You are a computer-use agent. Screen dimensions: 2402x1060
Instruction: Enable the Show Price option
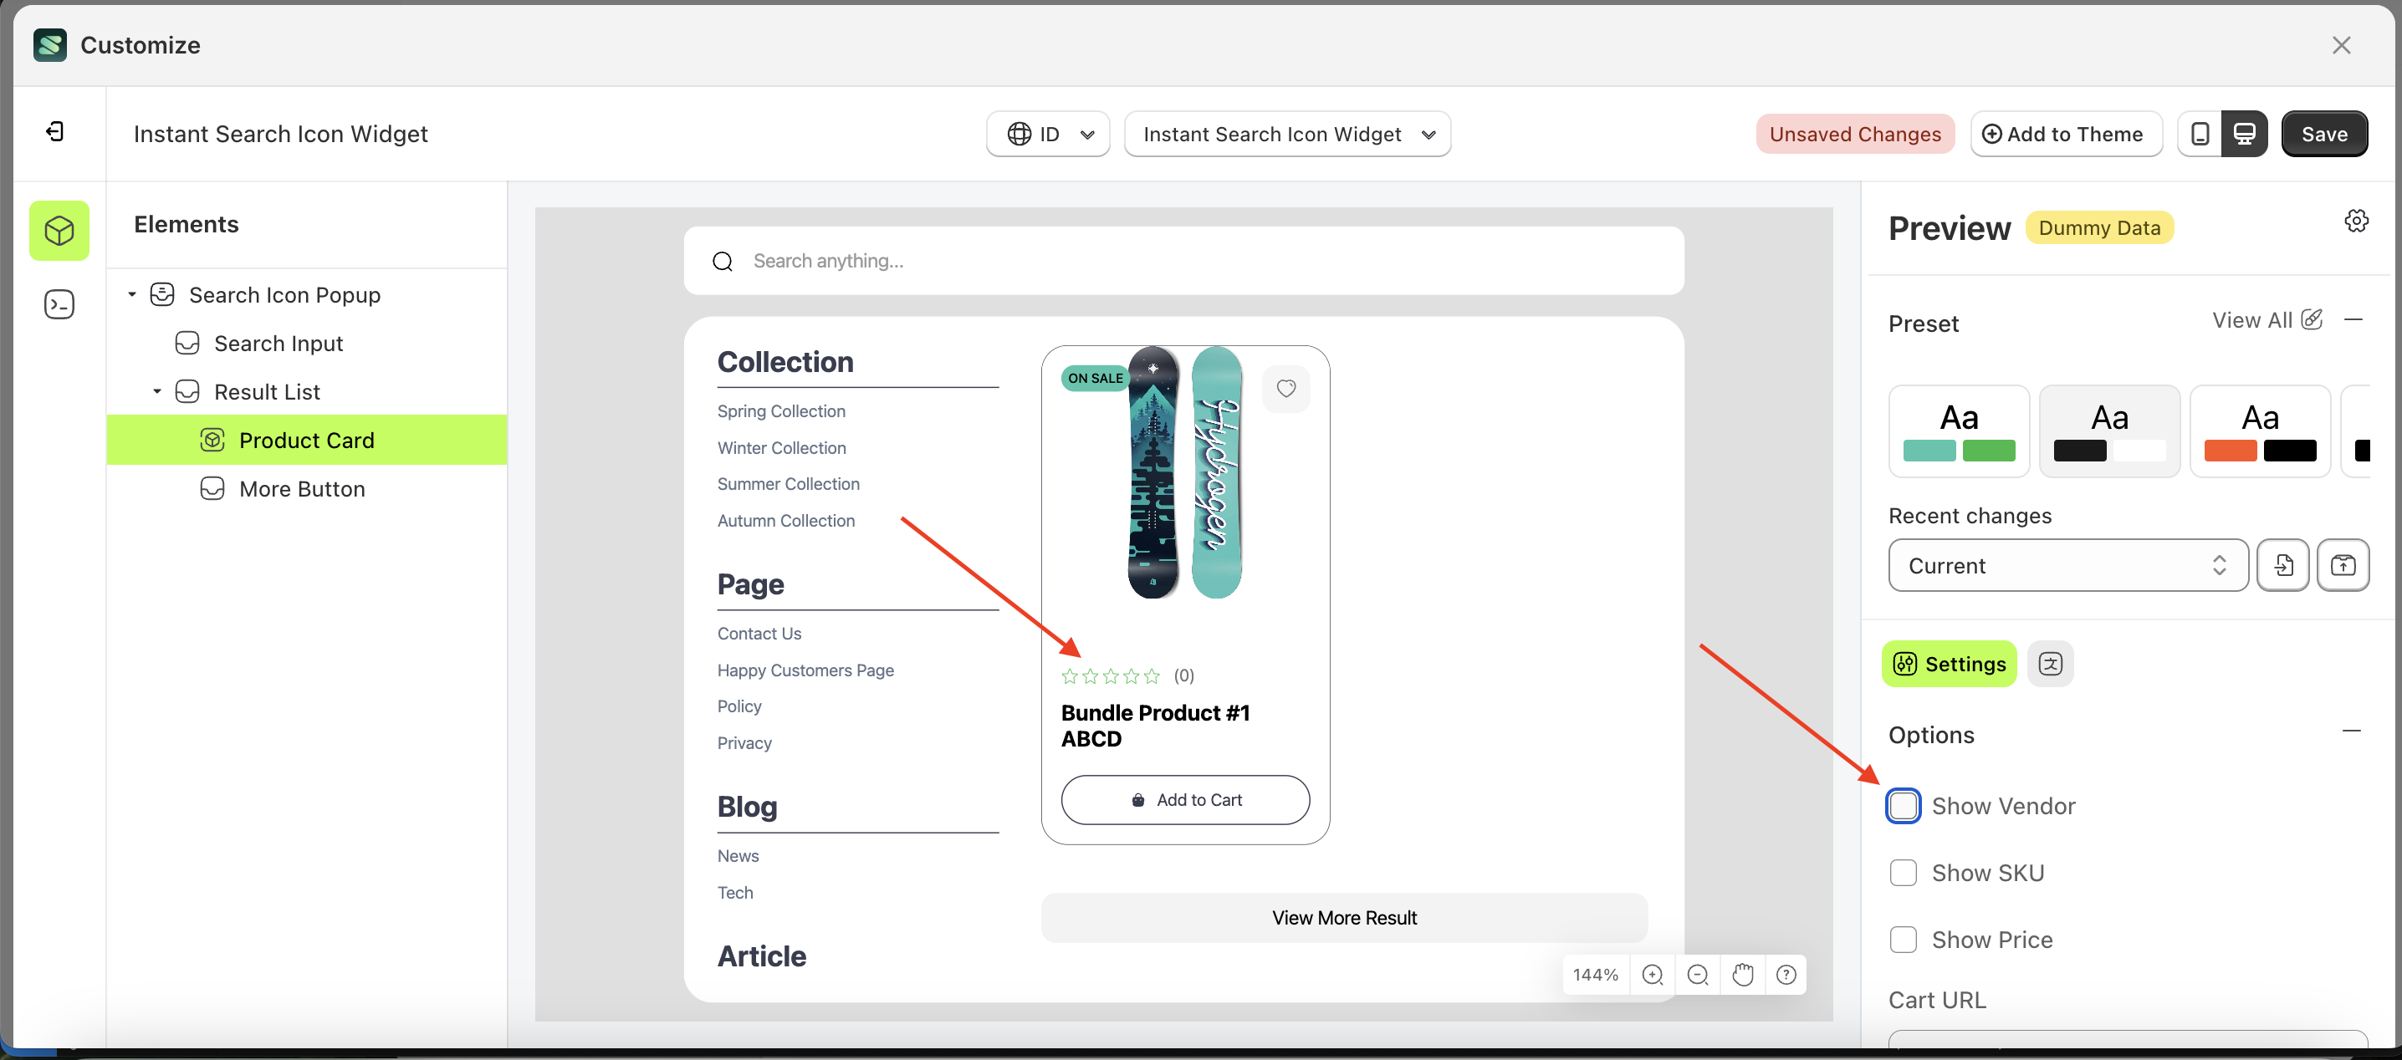[1904, 940]
